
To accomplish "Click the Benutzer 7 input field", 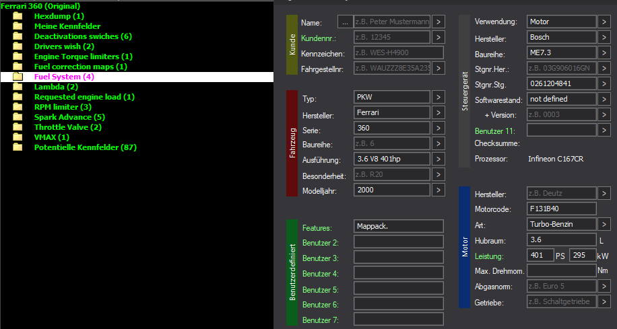I will coord(399,319).
